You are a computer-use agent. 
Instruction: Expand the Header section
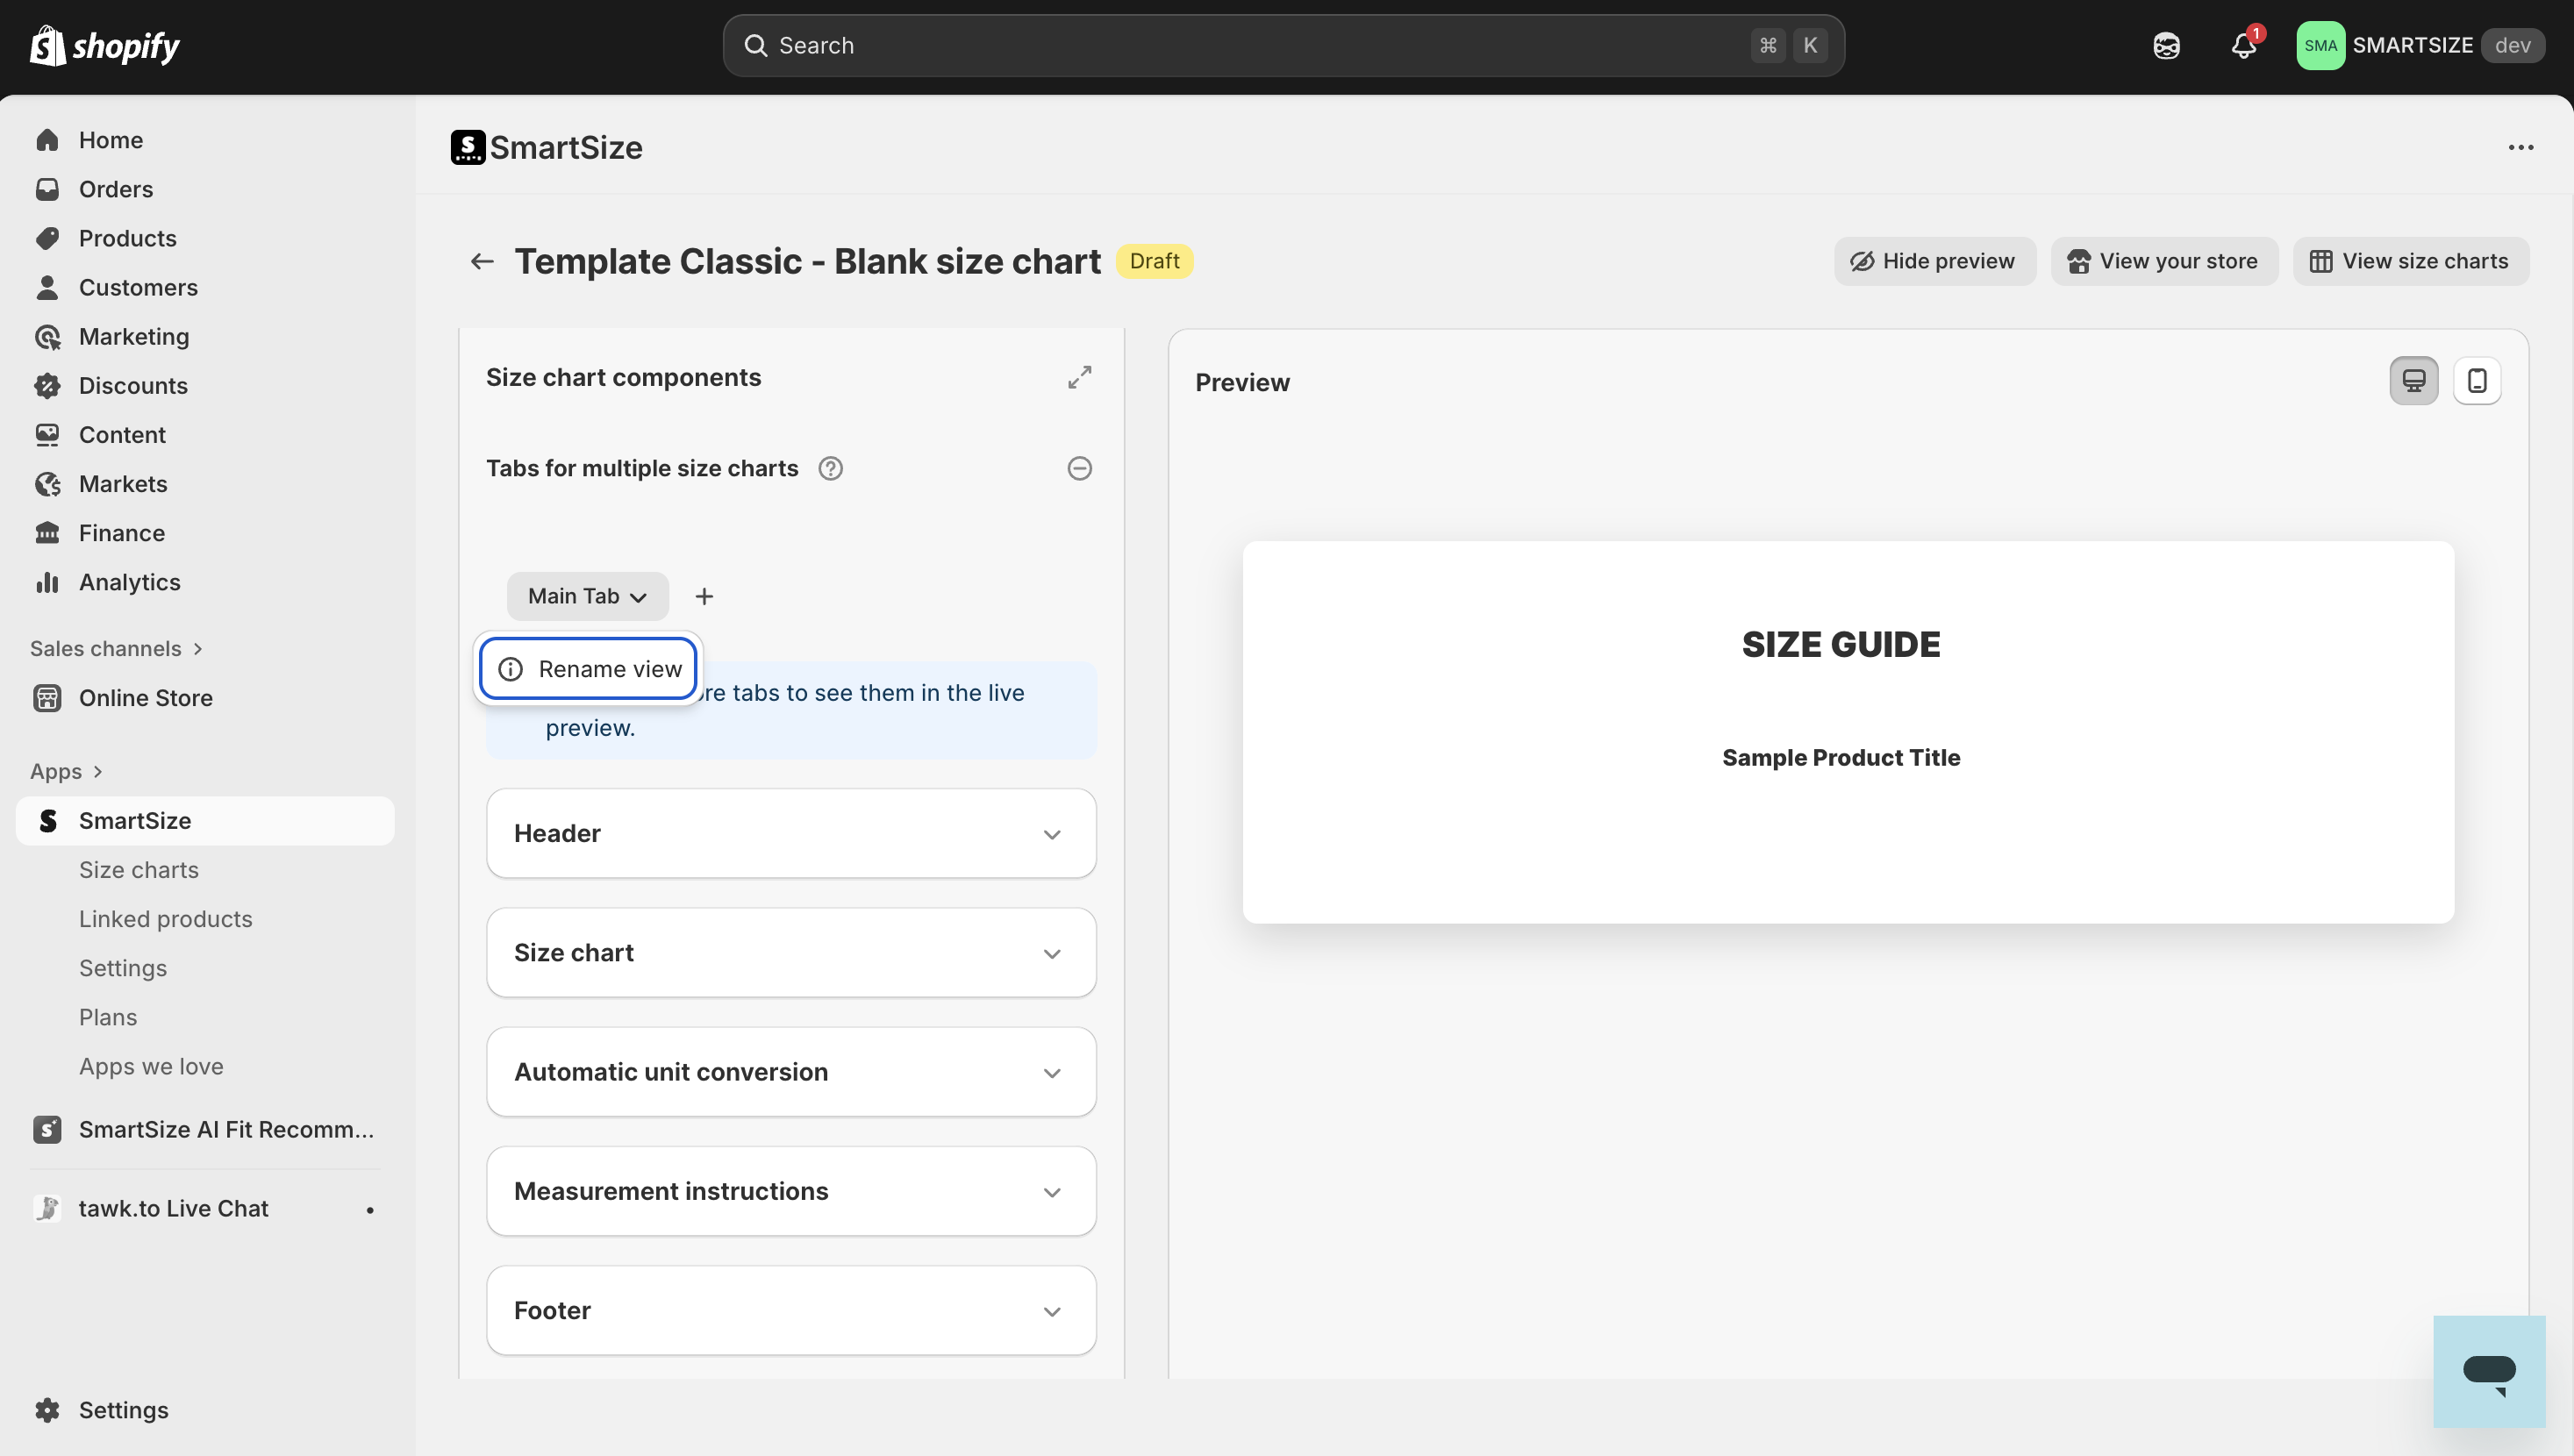coord(791,833)
